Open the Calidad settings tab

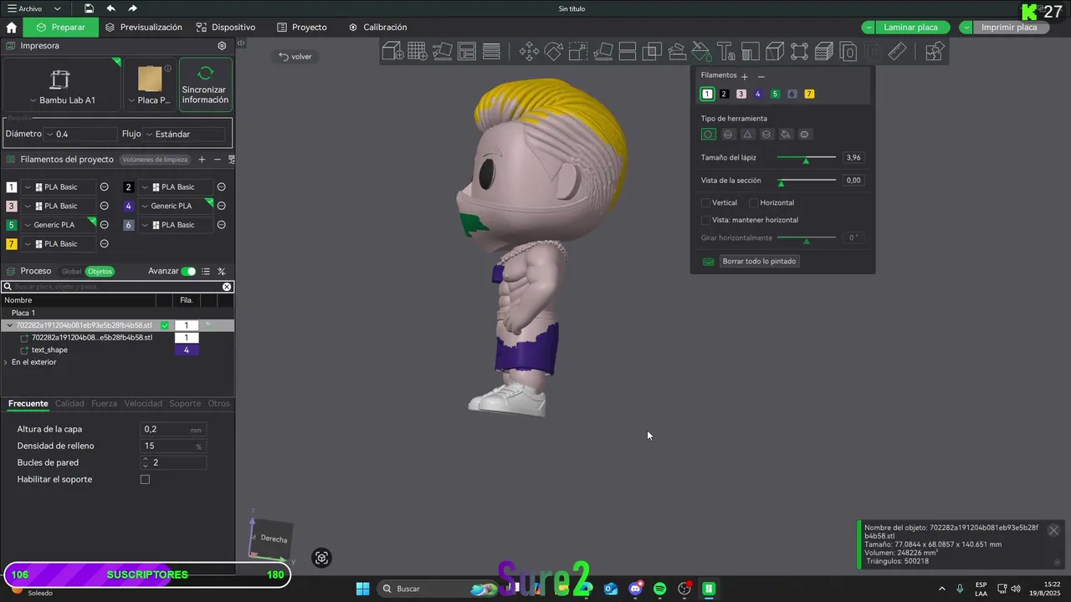(x=69, y=404)
